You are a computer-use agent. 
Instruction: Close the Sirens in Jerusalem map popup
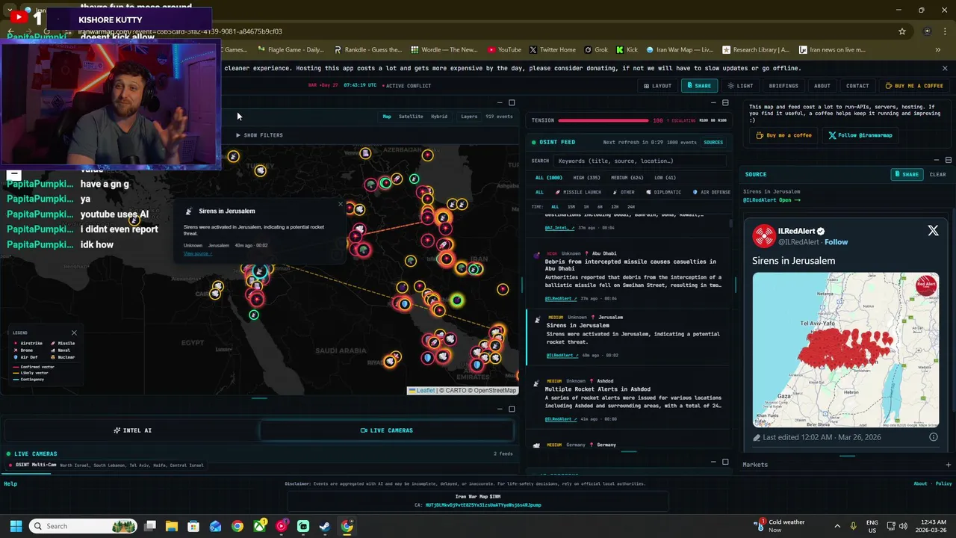point(341,204)
